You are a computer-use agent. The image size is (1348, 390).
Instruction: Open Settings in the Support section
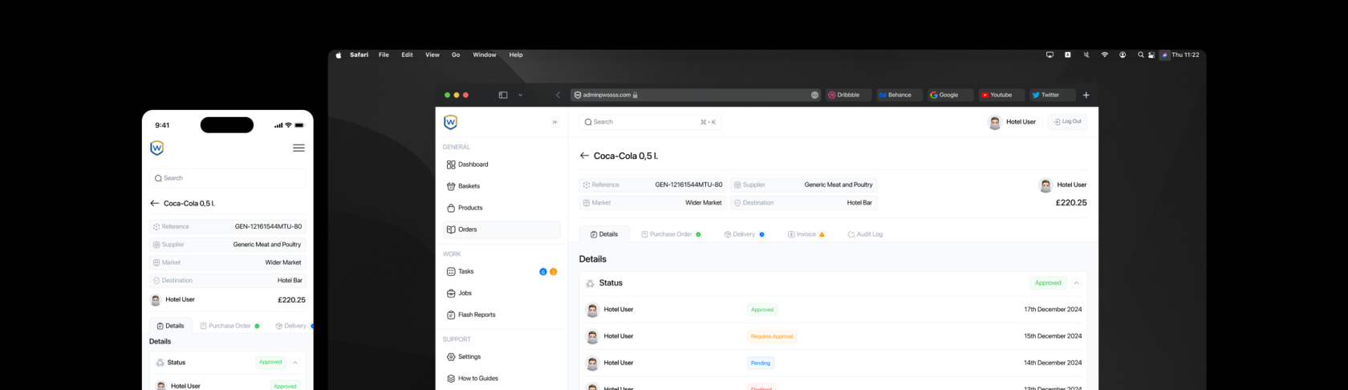(x=501, y=356)
